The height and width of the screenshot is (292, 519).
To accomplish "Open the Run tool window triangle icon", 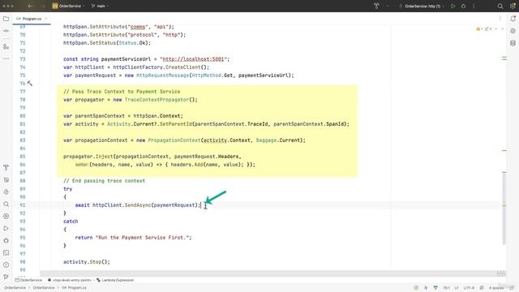I will 6,229.
